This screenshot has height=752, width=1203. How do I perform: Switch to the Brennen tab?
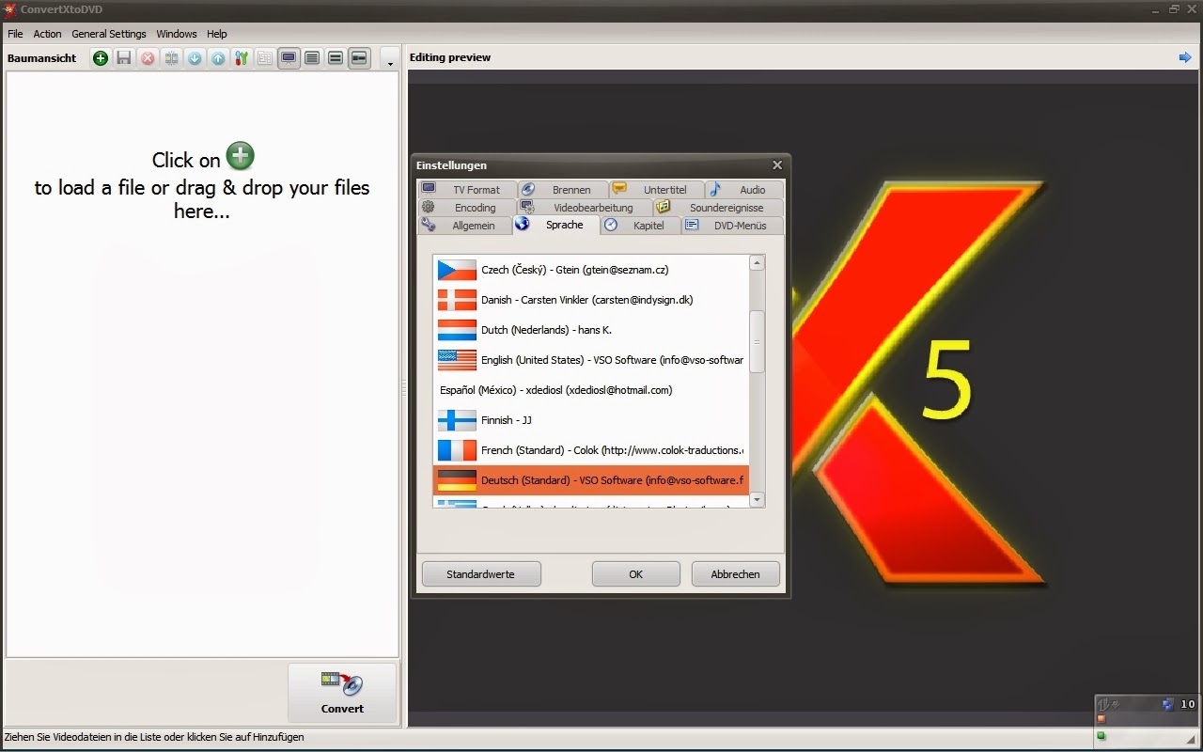coord(563,189)
